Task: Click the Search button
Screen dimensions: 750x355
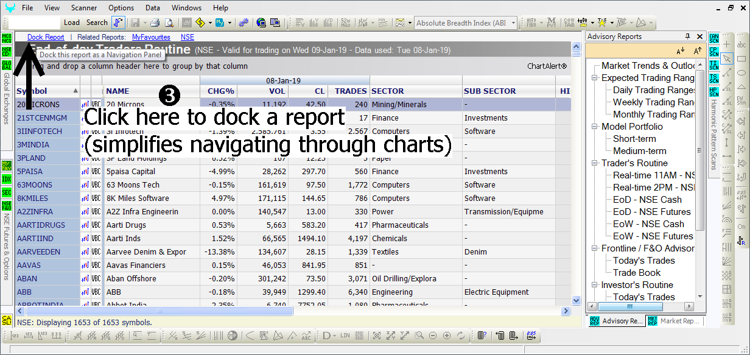Action: tap(97, 23)
